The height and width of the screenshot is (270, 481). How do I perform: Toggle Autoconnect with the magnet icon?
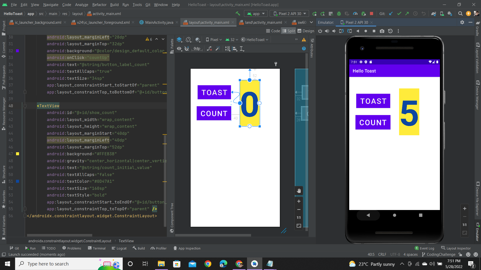(x=187, y=49)
